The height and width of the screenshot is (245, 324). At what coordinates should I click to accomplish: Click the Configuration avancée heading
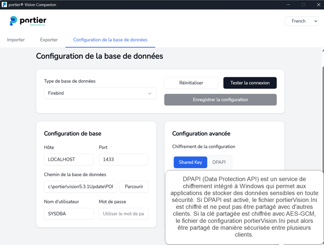(201, 133)
